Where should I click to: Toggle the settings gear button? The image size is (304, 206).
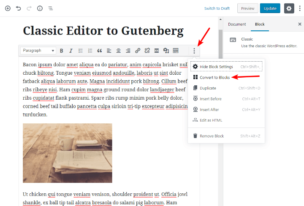[x=289, y=8]
